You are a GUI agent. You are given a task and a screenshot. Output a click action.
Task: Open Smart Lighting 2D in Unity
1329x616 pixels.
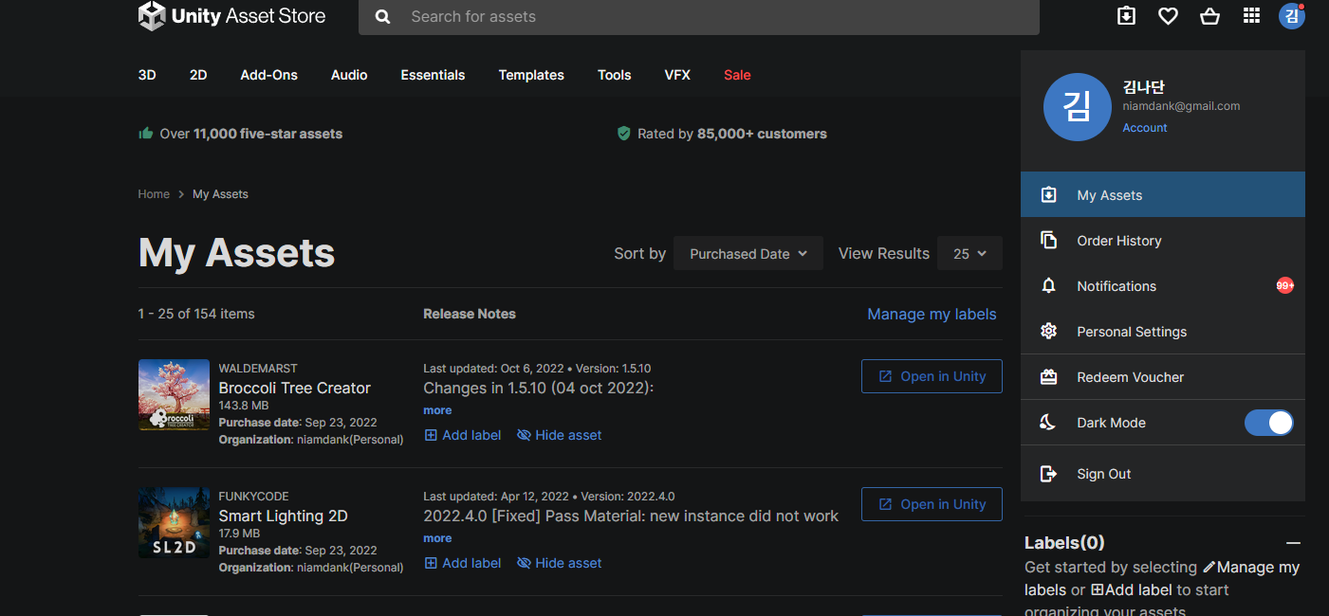point(932,504)
